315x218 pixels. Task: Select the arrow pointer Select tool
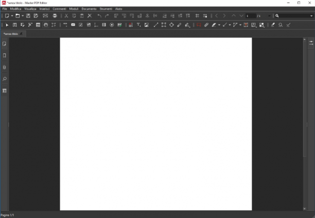point(7,25)
